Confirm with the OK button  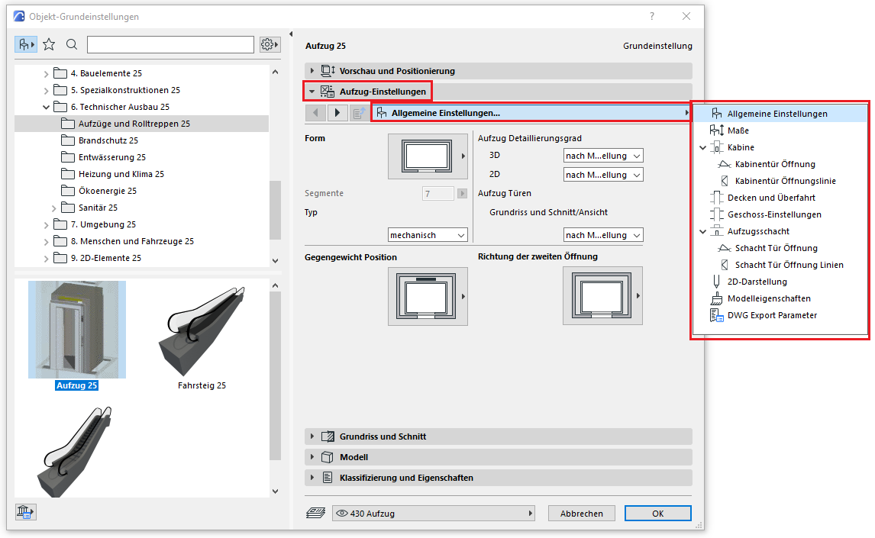pyautogui.click(x=657, y=514)
